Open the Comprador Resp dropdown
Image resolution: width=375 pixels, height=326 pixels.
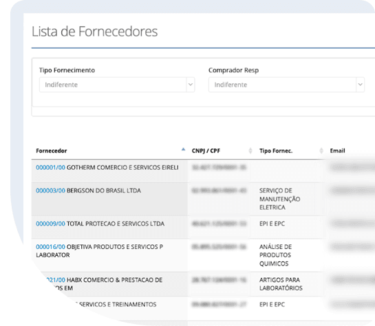tap(286, 85)
